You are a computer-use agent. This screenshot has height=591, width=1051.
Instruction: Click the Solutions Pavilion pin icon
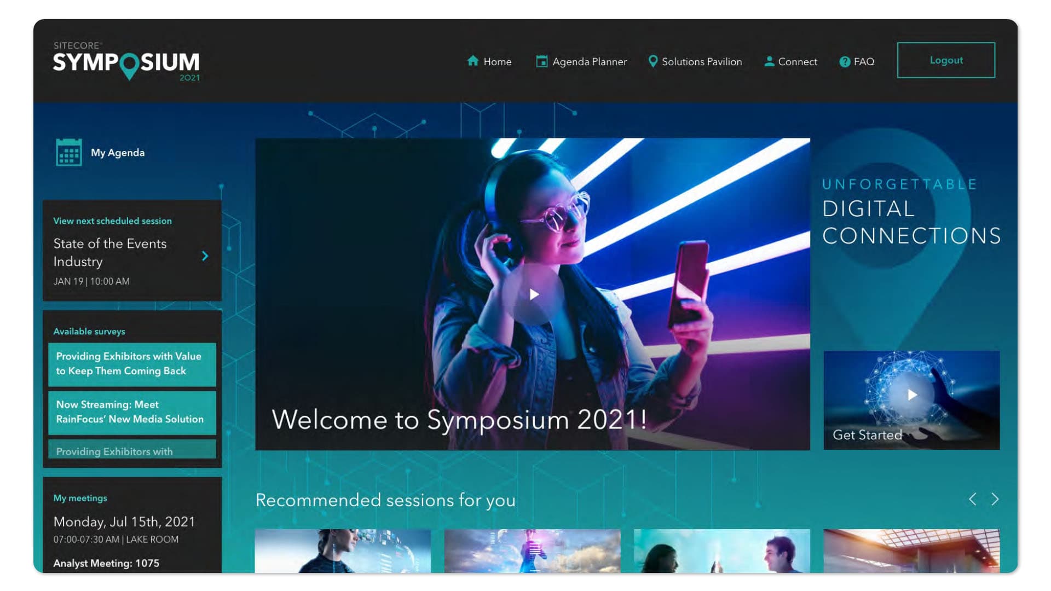652,61
